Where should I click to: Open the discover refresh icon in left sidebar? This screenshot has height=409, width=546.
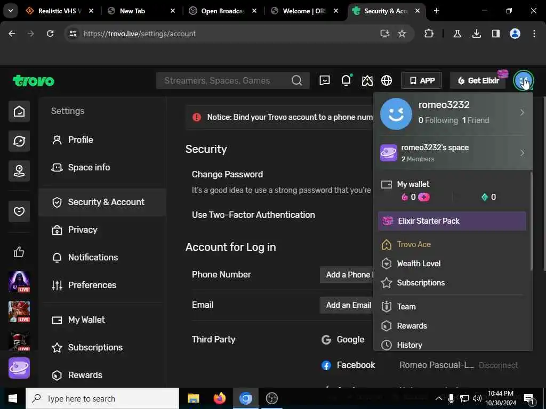(x=19, y=141)
